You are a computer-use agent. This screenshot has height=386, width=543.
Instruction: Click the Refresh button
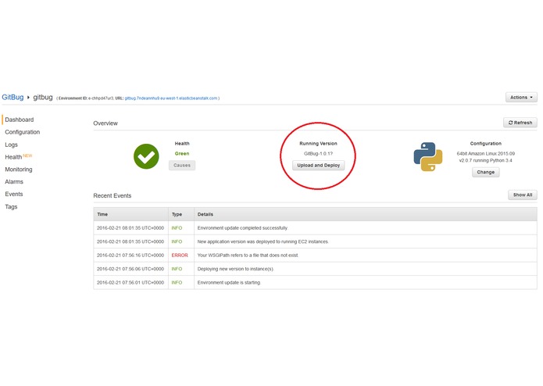(x=520, y=123)
